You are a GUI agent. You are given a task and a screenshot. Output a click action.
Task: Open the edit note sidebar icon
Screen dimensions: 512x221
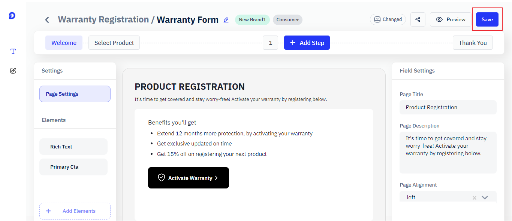point(13,71)
